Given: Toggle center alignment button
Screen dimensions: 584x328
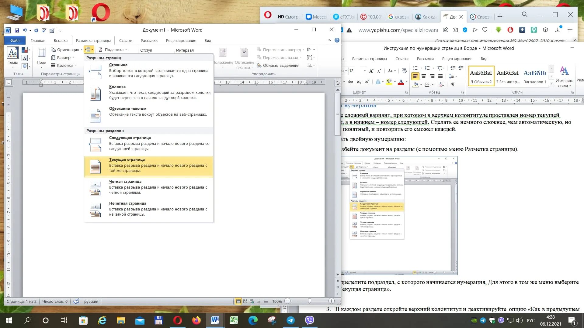Looking at the screenshot, I should coord(424,76).
